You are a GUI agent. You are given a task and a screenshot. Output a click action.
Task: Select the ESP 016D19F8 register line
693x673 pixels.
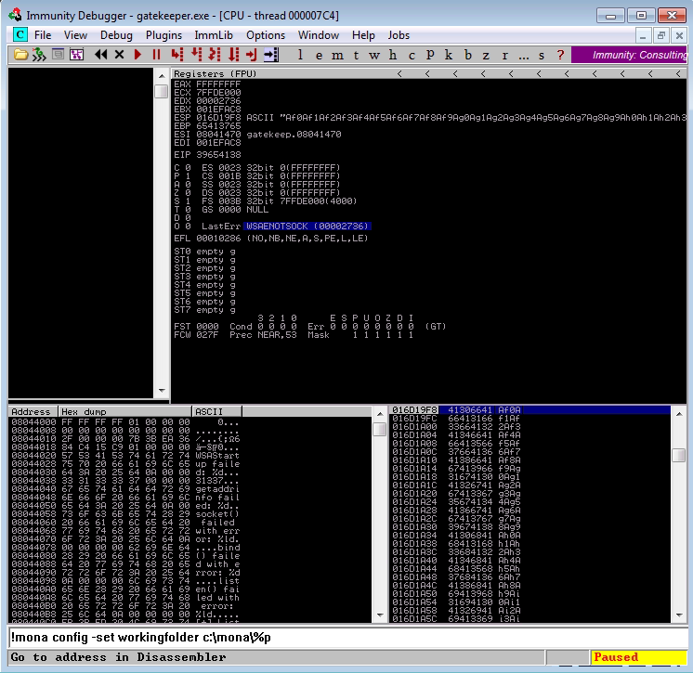click(x=430, y=118)
